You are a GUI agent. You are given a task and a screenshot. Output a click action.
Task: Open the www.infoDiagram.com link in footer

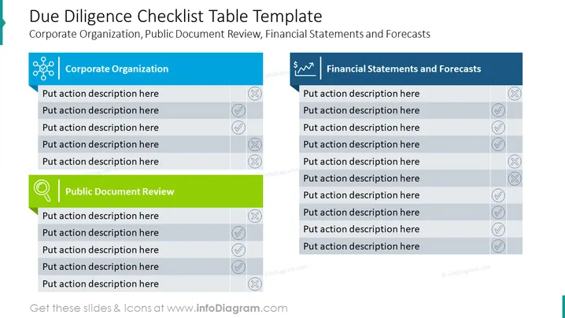(227, 309)
